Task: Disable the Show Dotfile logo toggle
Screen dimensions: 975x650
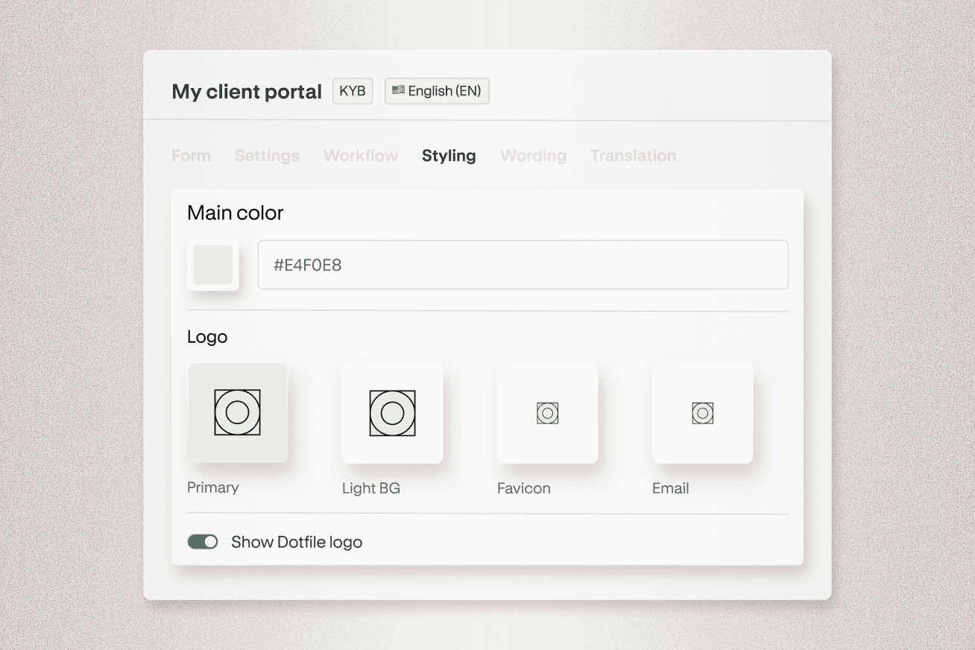Action: (202, 541)
